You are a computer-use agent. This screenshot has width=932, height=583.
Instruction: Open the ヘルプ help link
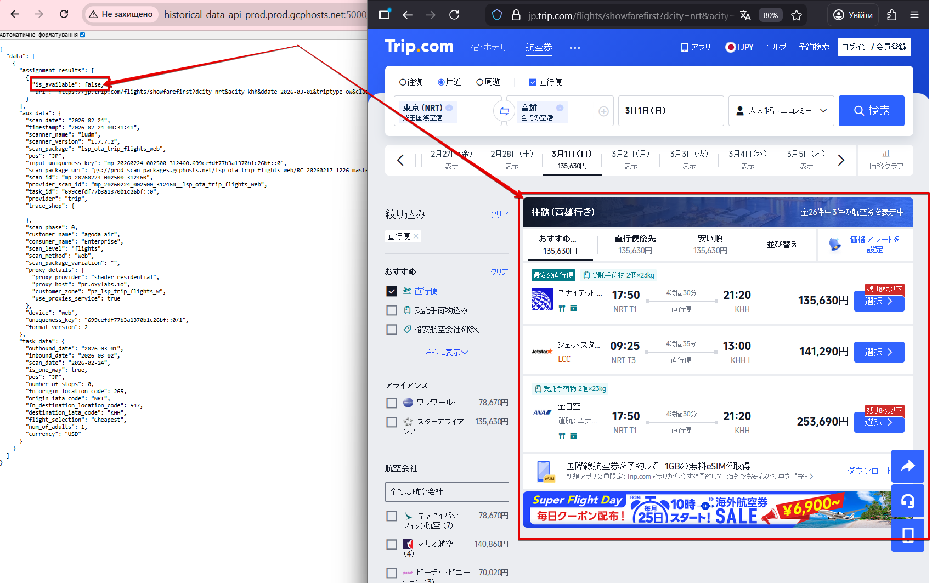tap(776, 47)
